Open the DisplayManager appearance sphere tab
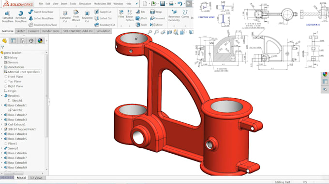 [40, 41]
